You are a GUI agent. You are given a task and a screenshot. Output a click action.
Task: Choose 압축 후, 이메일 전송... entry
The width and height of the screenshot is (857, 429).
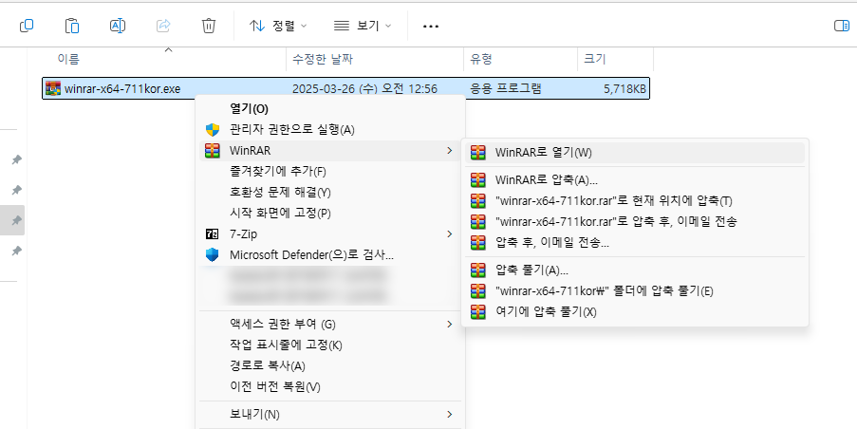pos(635,242)
